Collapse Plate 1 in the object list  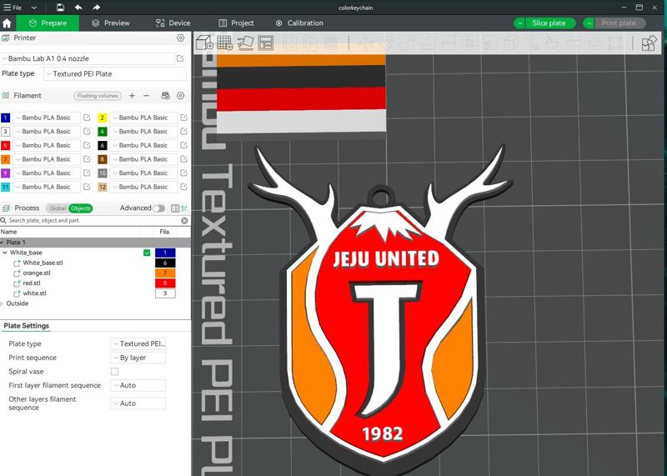click(3, 243)
